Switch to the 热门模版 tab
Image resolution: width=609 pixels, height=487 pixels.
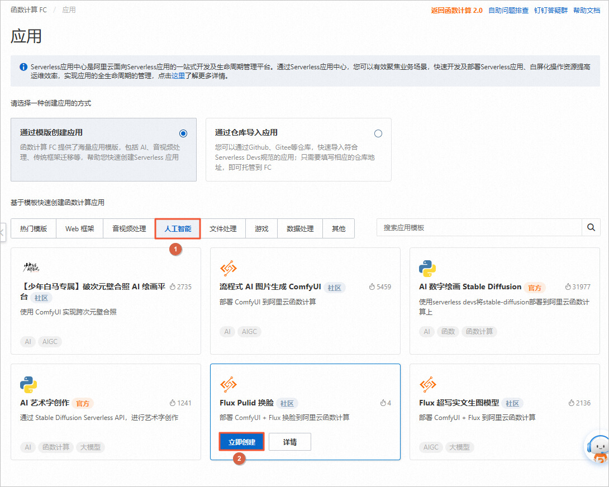pyautogui.click(x=34, y=229)
